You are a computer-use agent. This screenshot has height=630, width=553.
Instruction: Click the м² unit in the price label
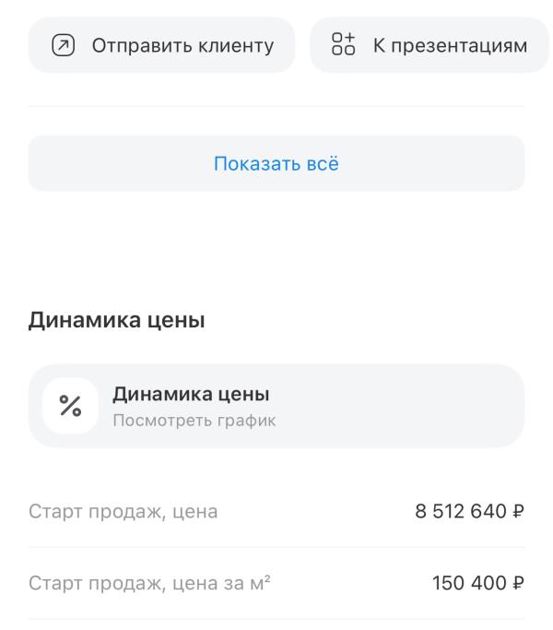click(x=260, y=583)
